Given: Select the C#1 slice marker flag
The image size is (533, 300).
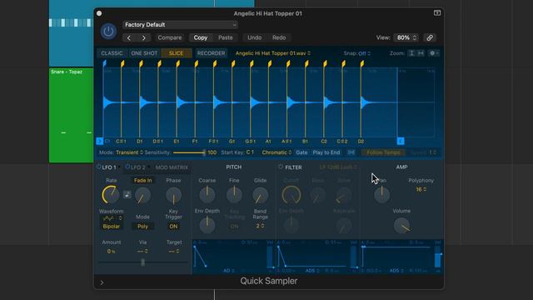Looking at the screenshot, I should [122, 63].
